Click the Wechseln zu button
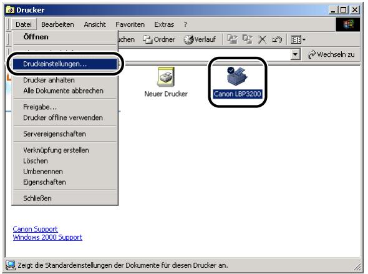 click(x=331, y=54)
